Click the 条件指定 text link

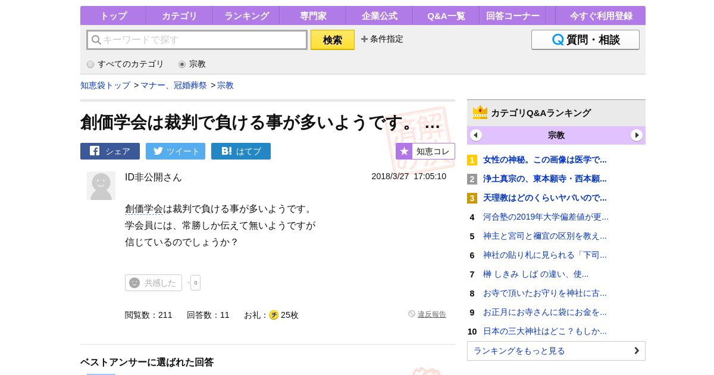click(387, 39)
